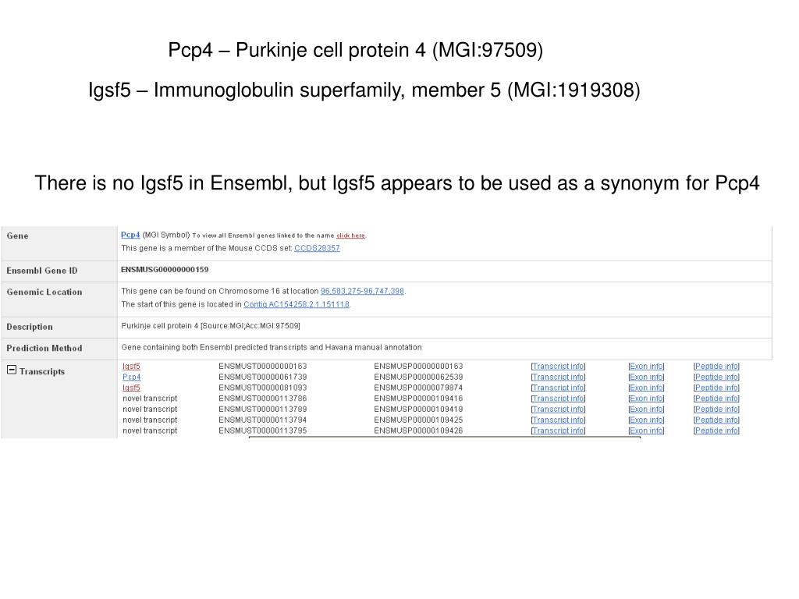Open Transcript info for ENSMUST00000061739
This screenshot has width=799, height=599.
click(x=558, y=377)
